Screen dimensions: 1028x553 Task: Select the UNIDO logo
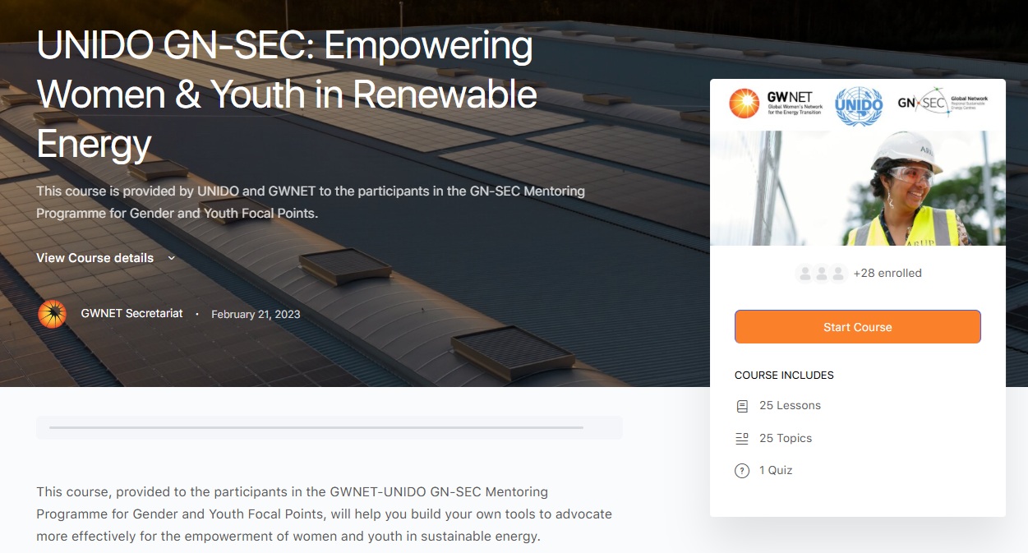click(859, 105)
